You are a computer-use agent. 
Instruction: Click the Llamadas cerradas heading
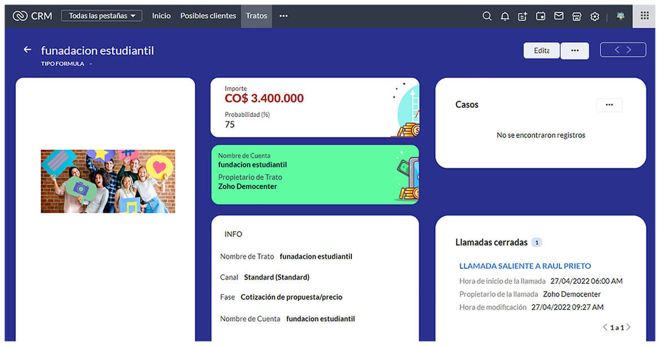click(491, 242)
